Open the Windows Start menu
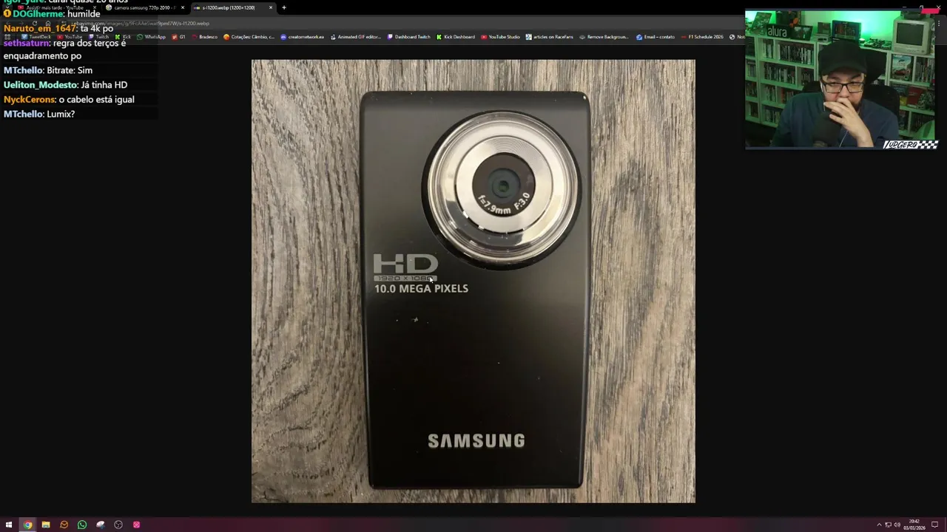The height and width of the screenshot is (532, 947). pyautogui.click(x=9, y=525)
